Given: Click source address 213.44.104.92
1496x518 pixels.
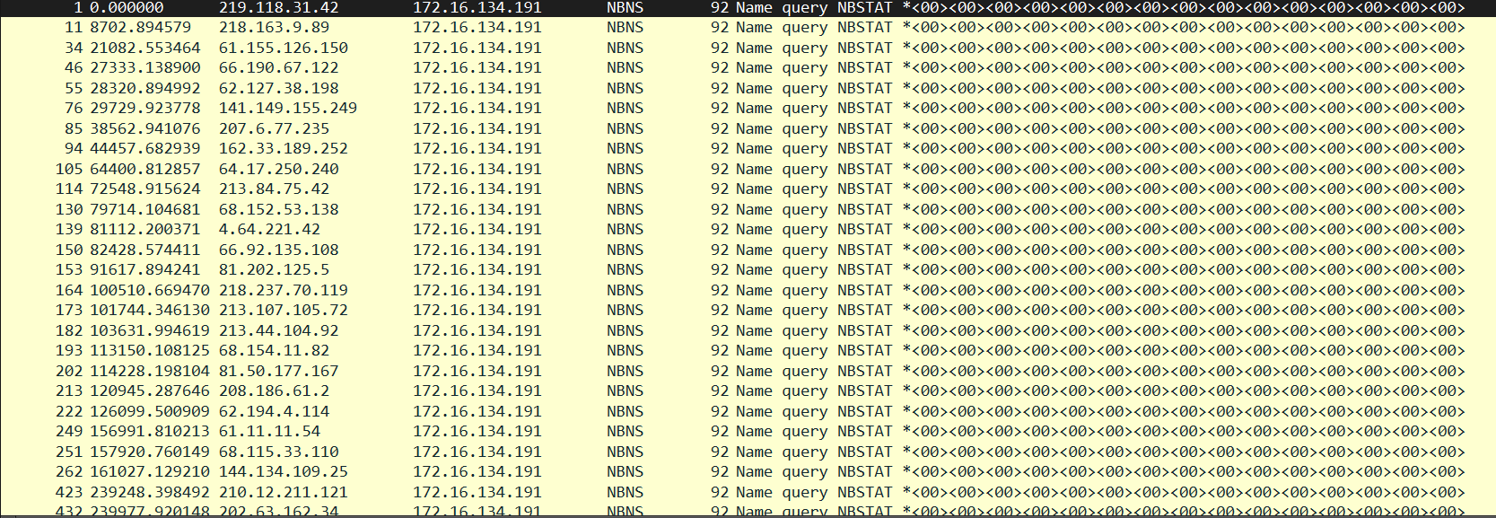Looking at the screenshot, I should [279, 330].
